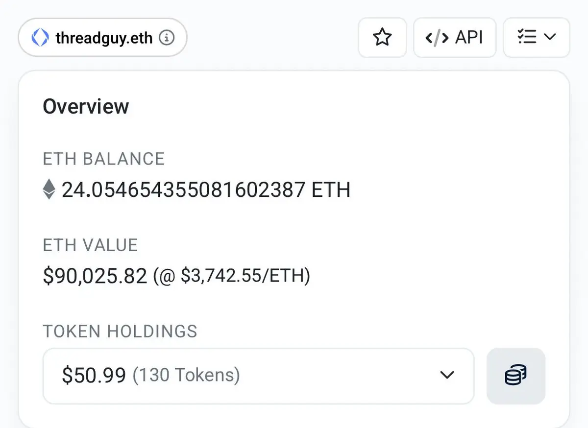Click the info icon beside threadguy.eth

[167, 38]
